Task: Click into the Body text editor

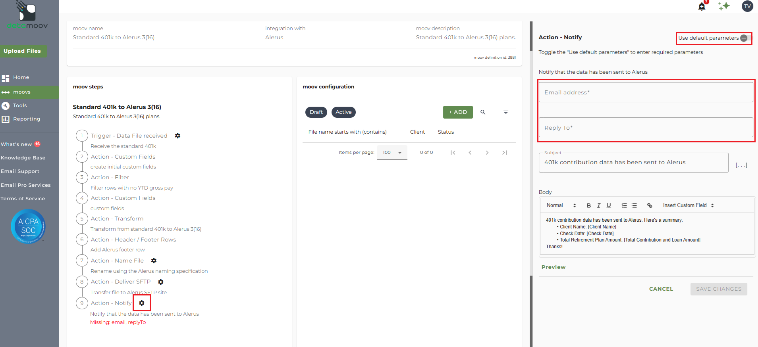Action: 647,234
